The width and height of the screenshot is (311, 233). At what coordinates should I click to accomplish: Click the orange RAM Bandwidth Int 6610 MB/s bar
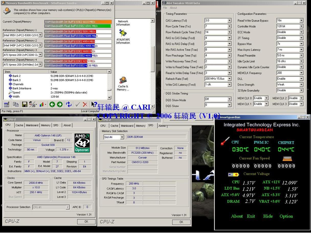78,22
